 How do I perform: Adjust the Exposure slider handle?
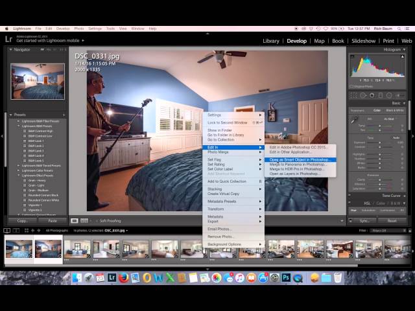coord(379,143)
